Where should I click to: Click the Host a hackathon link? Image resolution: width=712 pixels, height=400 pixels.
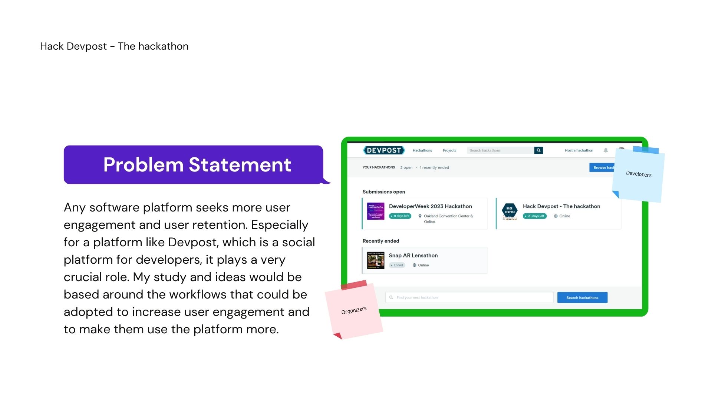coord(579,150)
